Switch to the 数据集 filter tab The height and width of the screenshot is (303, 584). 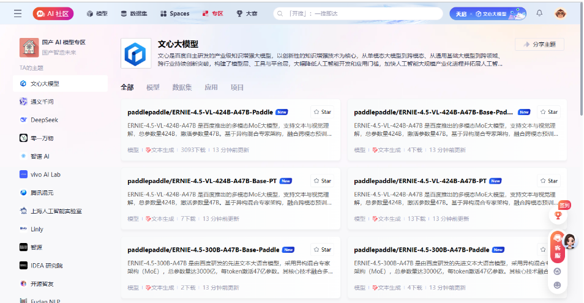tap(182, 88)
